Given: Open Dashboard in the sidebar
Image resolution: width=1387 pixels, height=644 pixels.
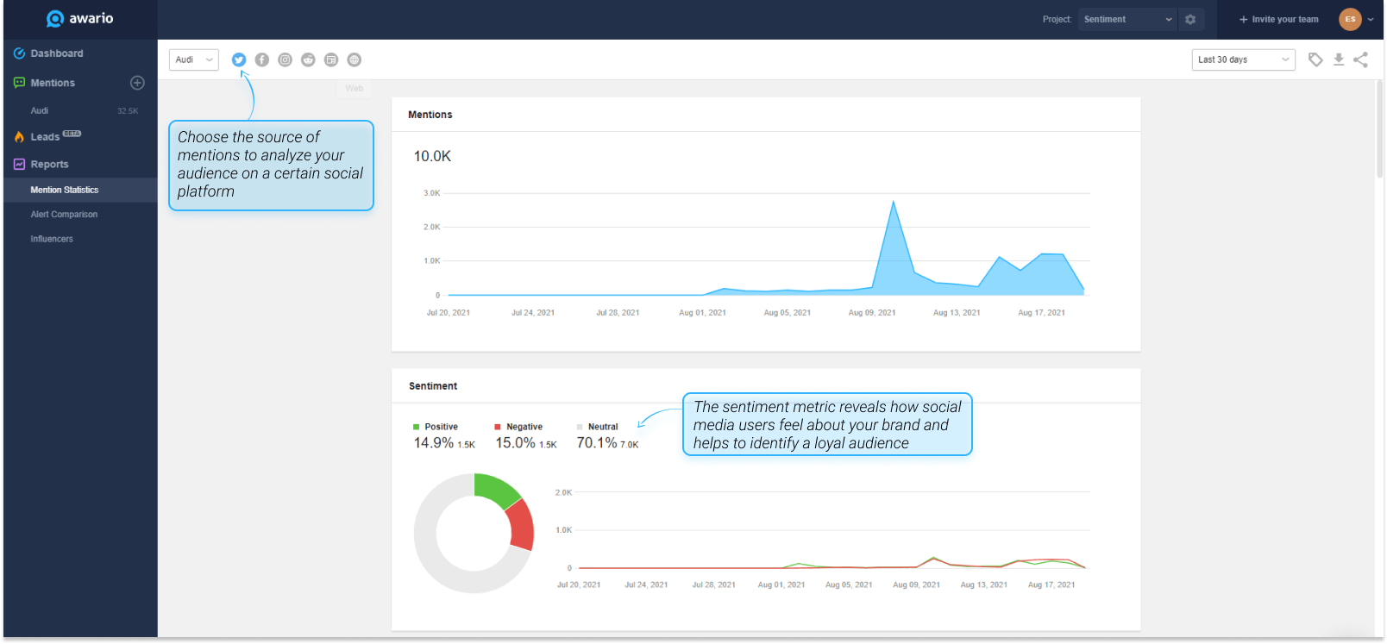Looking at the screenshot, I should click(57, 53).
